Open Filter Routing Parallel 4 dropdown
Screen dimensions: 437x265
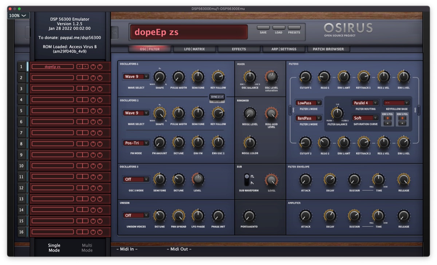365,103
